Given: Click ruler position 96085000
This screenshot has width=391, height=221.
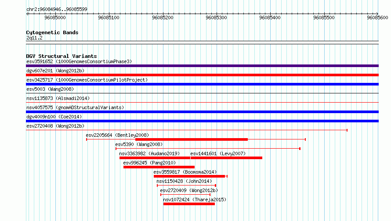Looking at the screenshot, I should (x=55, y=18).
